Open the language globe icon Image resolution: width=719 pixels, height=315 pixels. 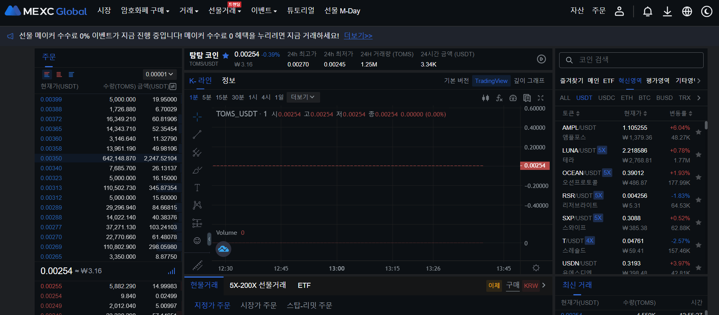[x=687, y=11]
